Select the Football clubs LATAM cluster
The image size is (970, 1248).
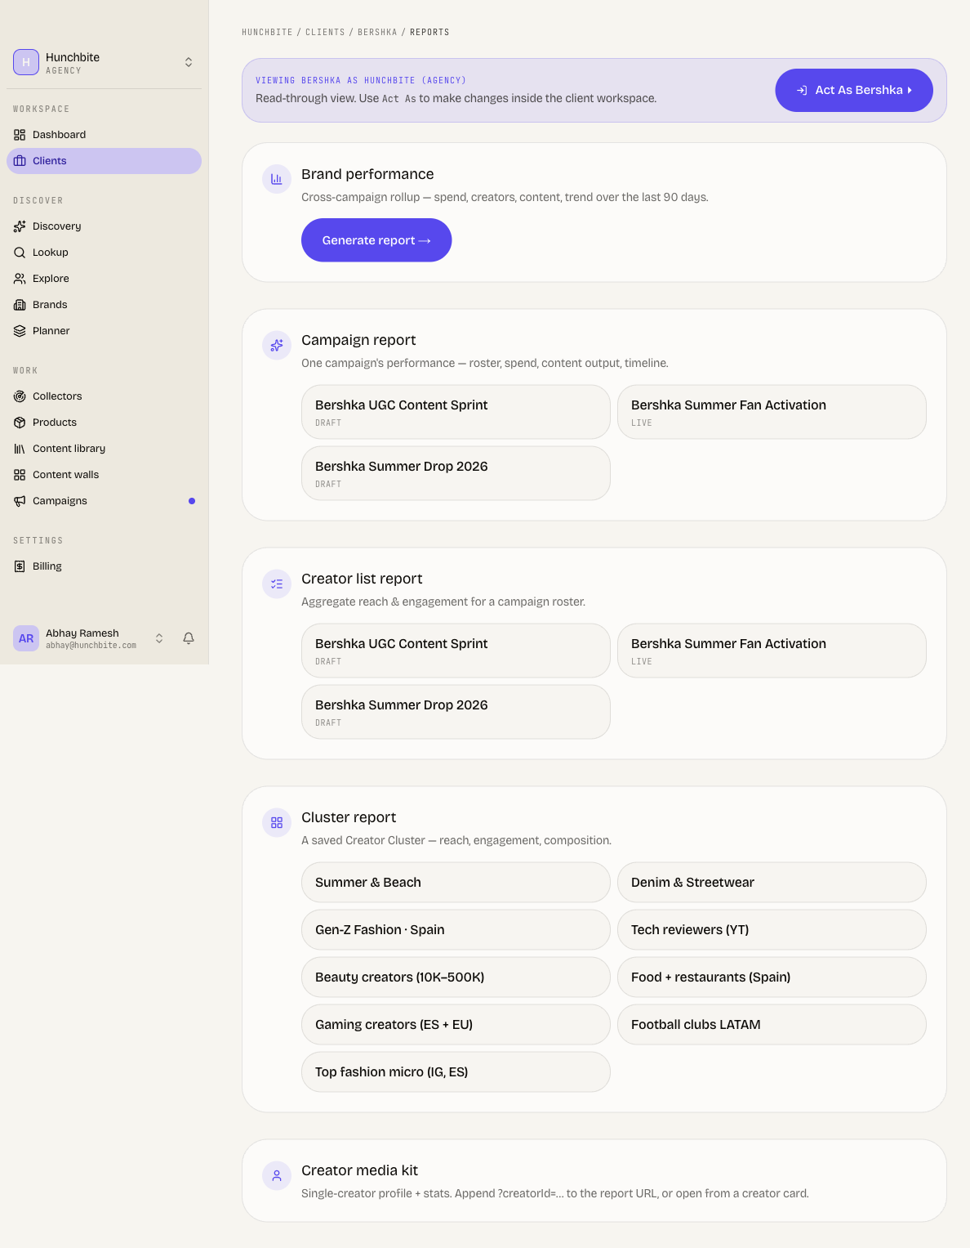pyautogui.click(x=772, y=1025)
